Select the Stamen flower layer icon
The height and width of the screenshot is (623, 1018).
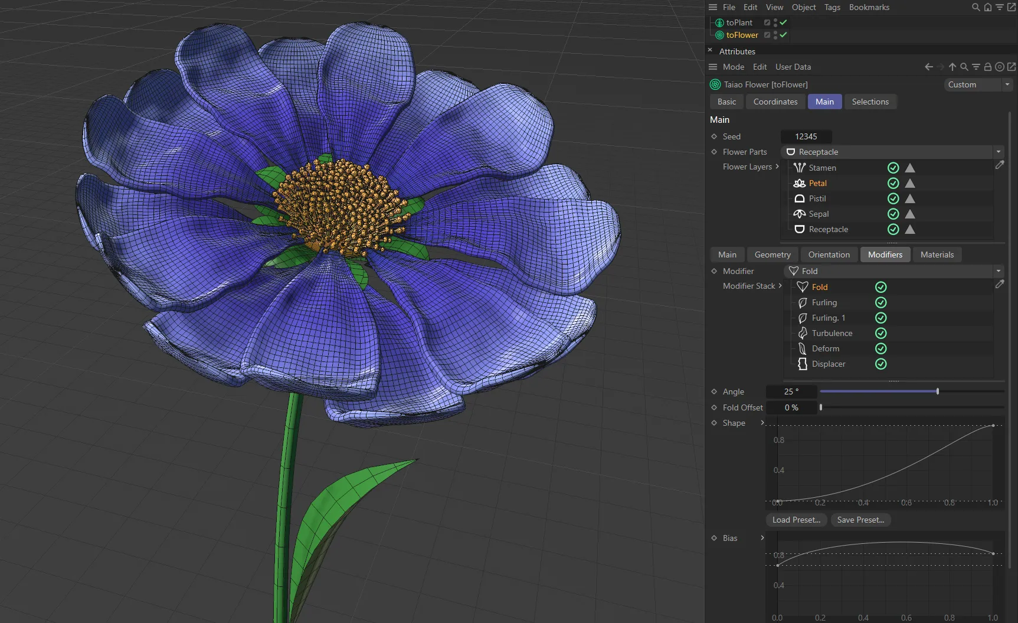pos(800,168)
